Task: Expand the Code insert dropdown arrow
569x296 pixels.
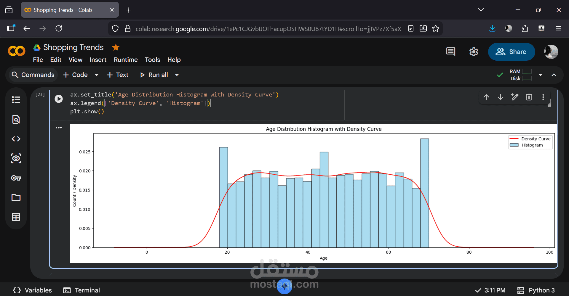Action: pos(97,75)
